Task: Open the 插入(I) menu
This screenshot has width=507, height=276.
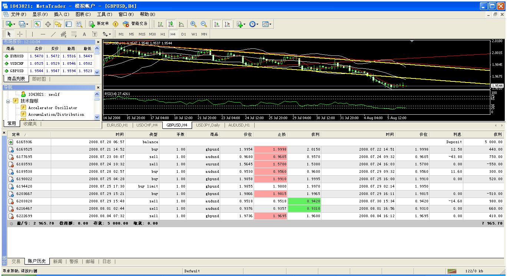Action: (61, 14)
